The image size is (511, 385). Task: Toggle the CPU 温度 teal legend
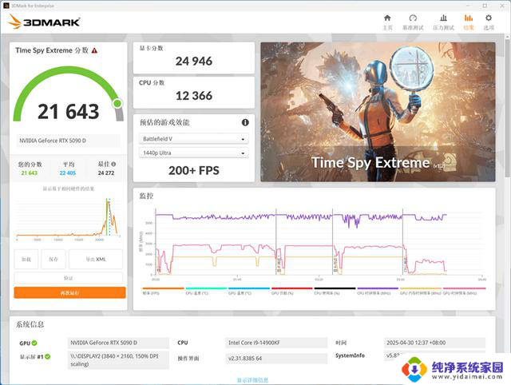(x=206, y=291)
